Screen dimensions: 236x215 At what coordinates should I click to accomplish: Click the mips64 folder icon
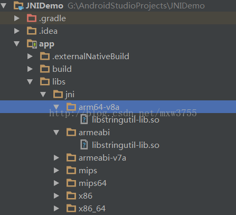click(x=71, y=183)
